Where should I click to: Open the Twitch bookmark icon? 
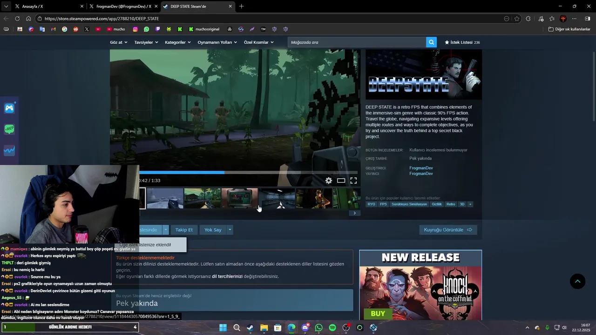(158, 29)
